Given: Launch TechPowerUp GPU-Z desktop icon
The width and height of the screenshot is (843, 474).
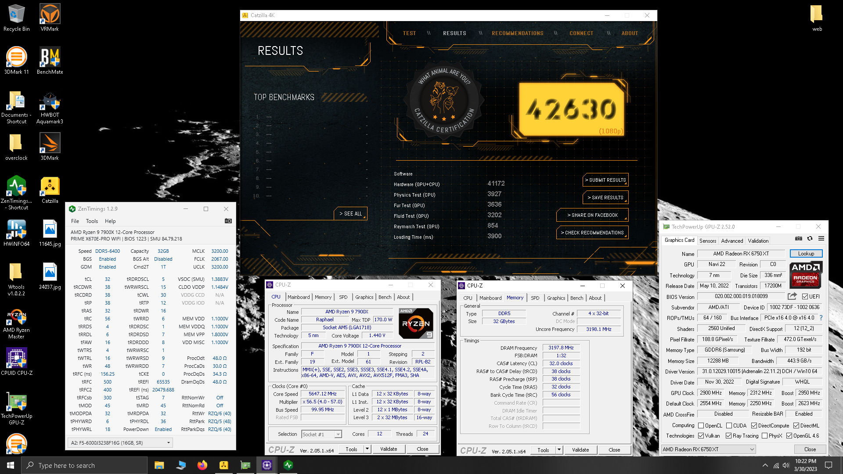Looking at the screenshot, I should 16,408.
